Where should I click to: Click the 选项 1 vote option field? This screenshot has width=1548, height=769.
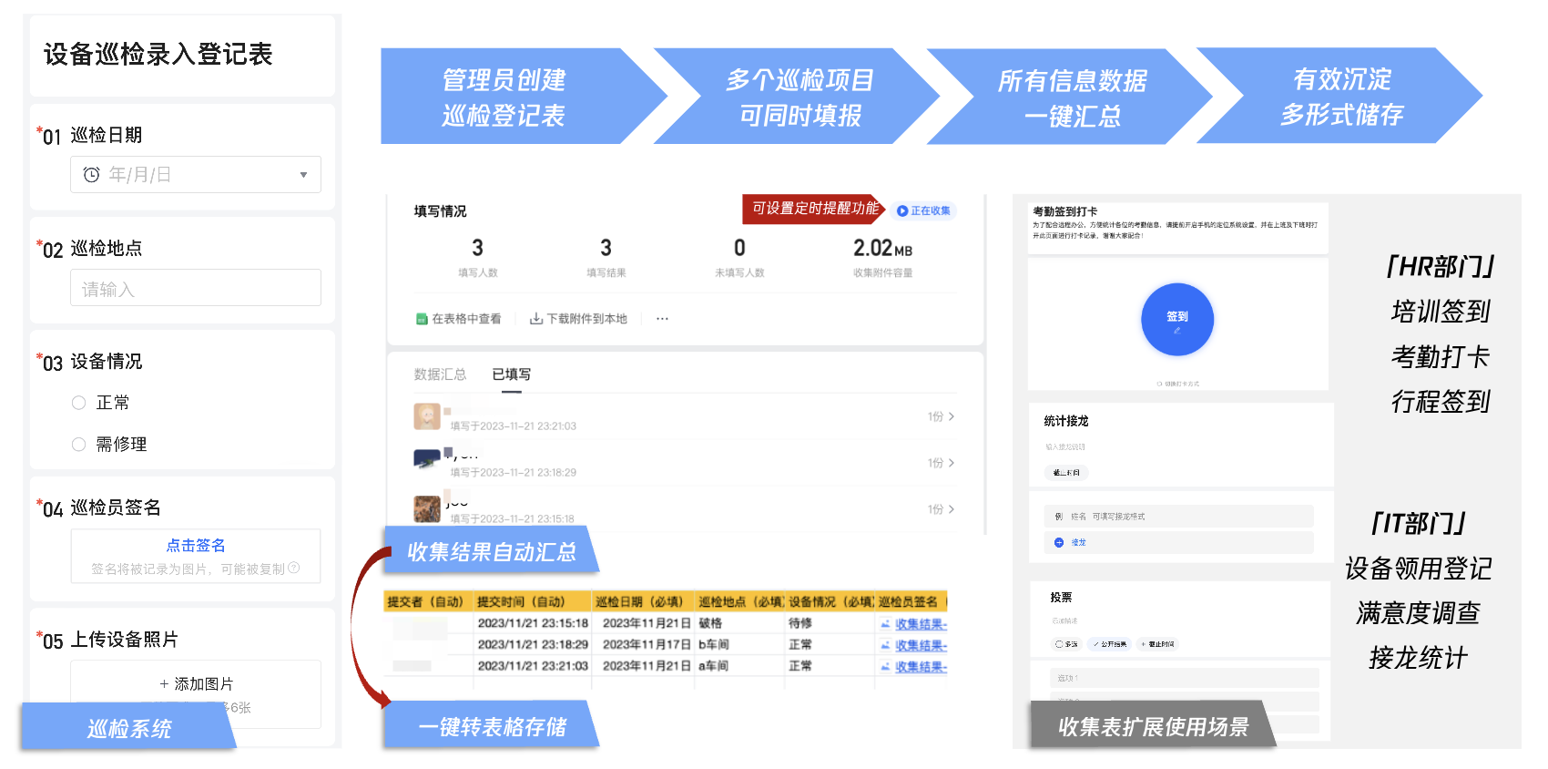coord(1185,678)
